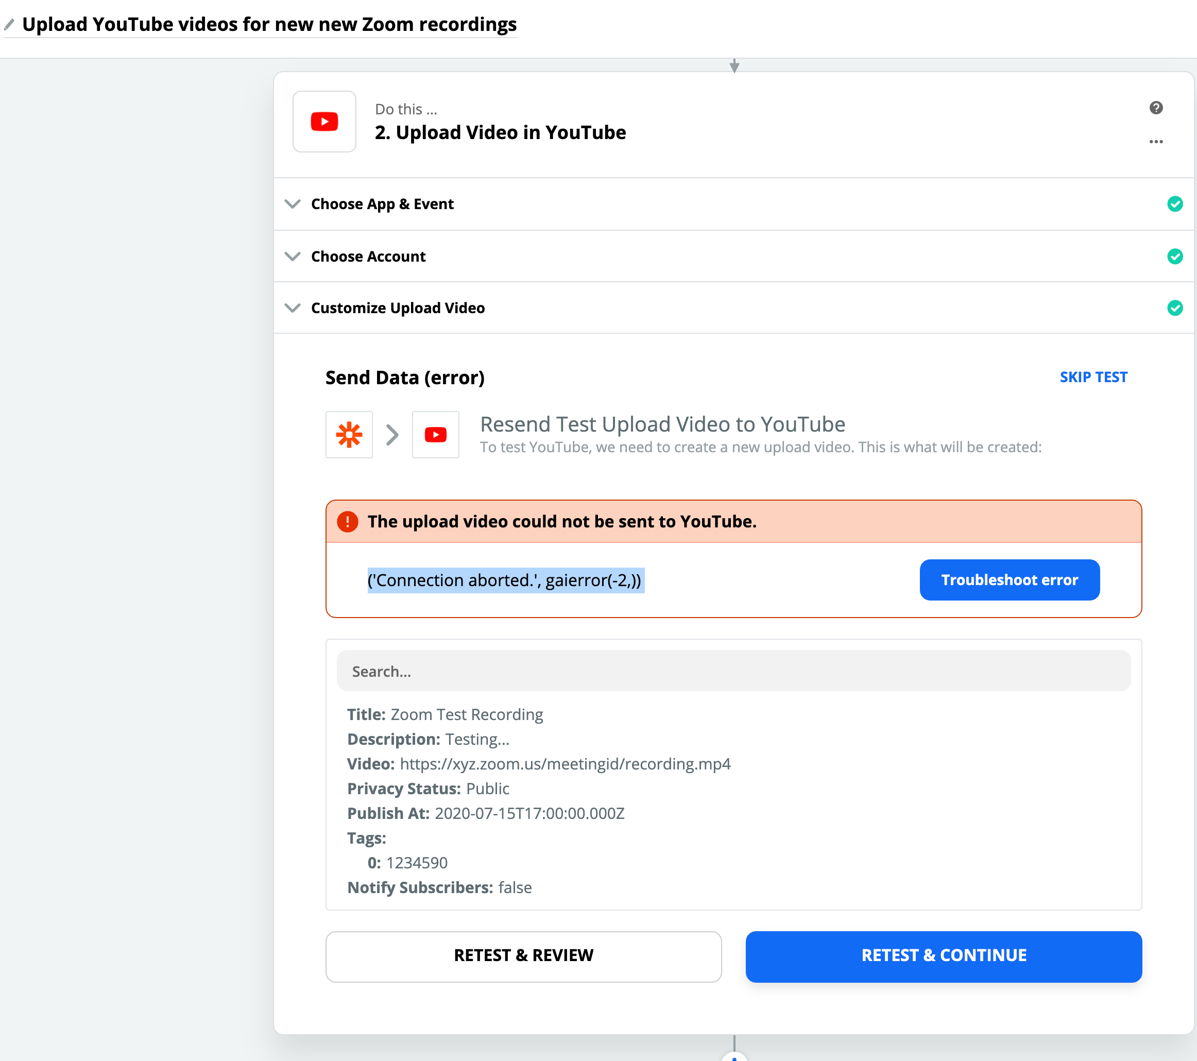Click the Zap title text to rename

(x=269, y=25)
